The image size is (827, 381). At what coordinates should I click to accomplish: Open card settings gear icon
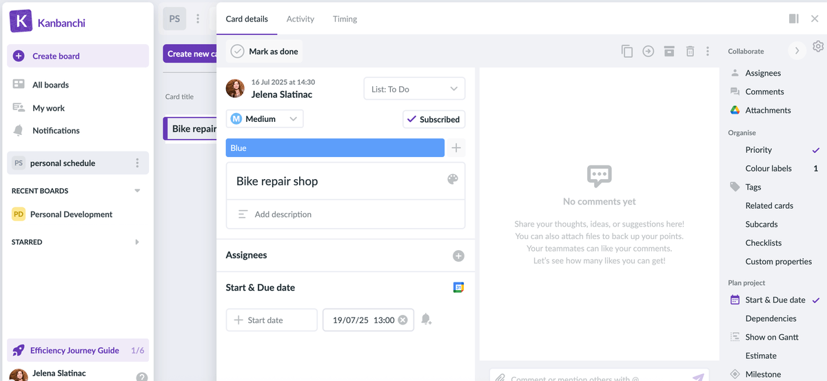pyautogui.click(x=818, y=46)
